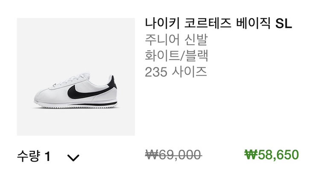Expand the quantity dropdown chevron
The image size is (316, 180).
click(x=73, y=158)
